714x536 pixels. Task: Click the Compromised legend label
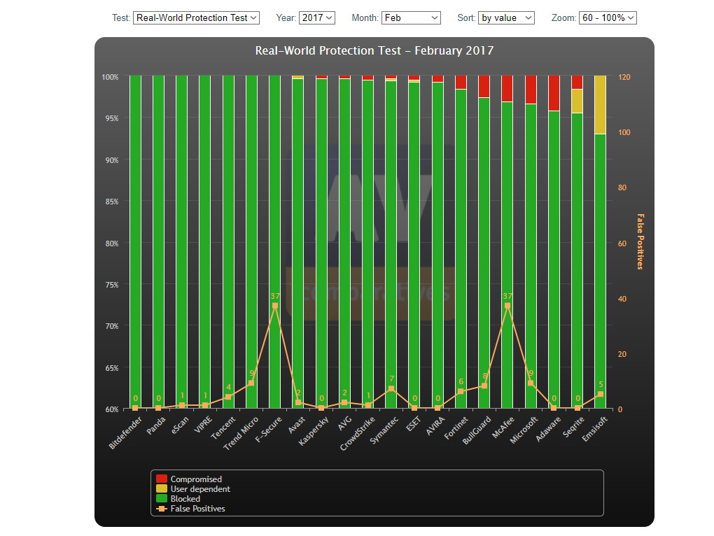pos(196,479)
